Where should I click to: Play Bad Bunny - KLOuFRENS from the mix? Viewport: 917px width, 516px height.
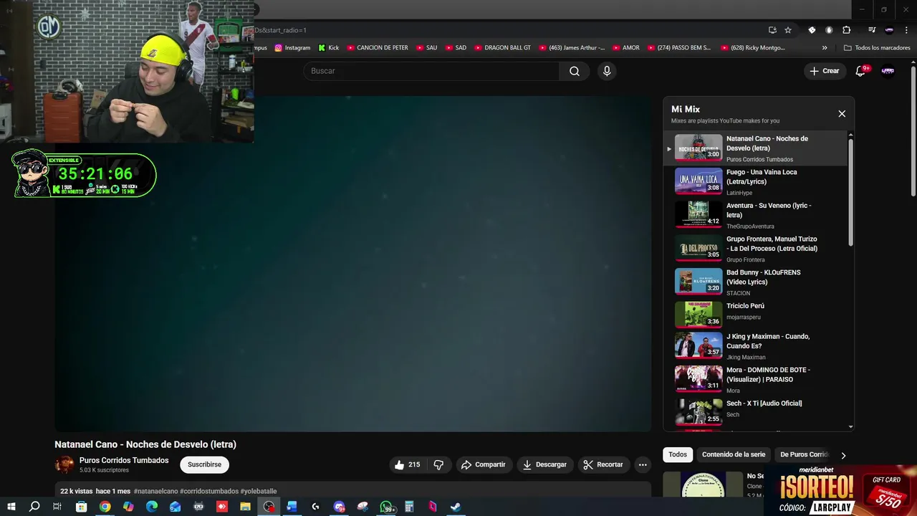[x=756, y=282]
